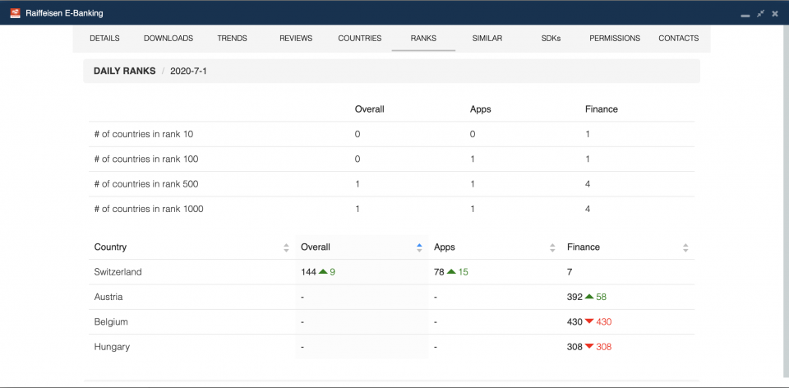Click the green up arrow next to 15
The width and height of the screenshot is (789, 388).
451,272
